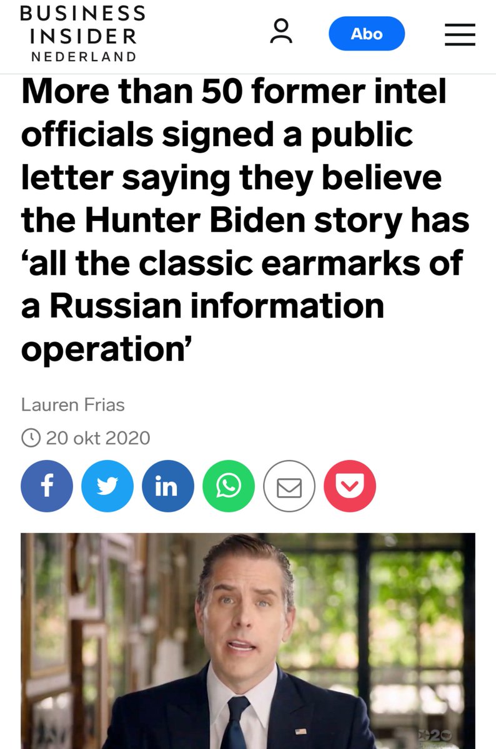Open author Lauren Frias's page
Screen dimensions: 496x749
click(73, 404)
